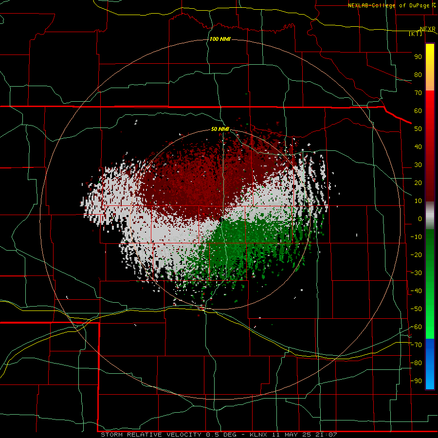438x438 pixels.
Task: Click the [KT] units label
Action: (416, 34)
